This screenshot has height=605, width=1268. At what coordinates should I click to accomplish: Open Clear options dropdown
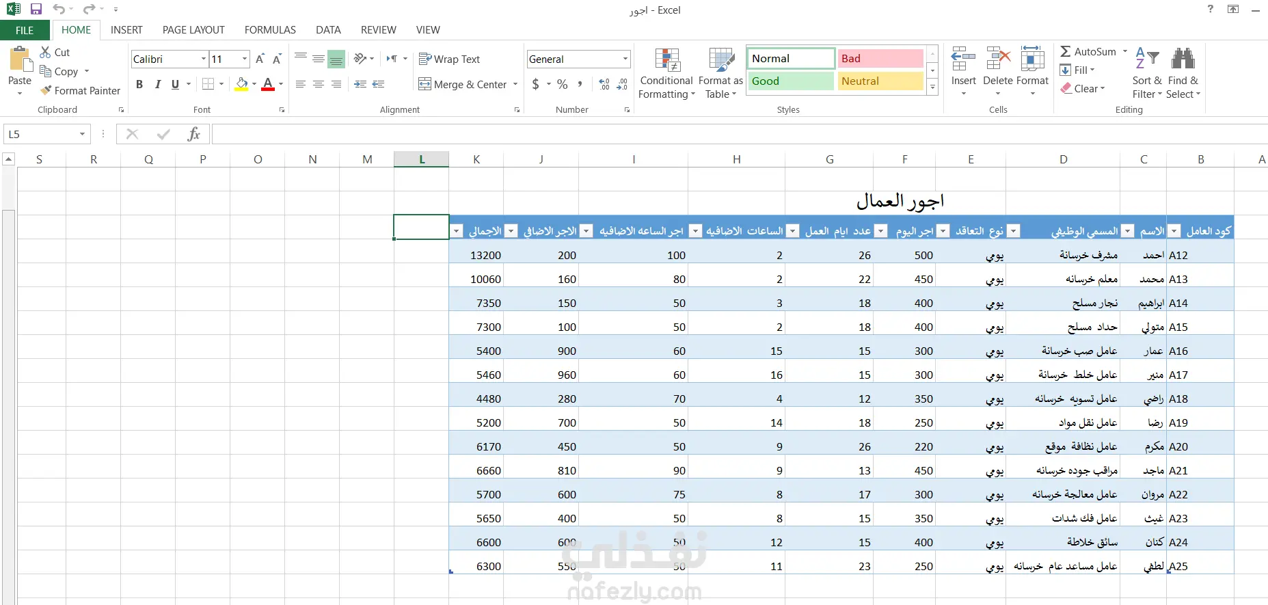pos(1083,88)
